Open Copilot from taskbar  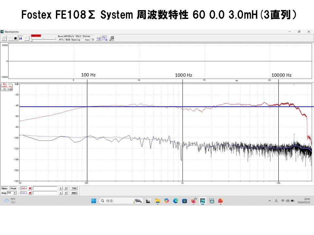pos(166,201)
